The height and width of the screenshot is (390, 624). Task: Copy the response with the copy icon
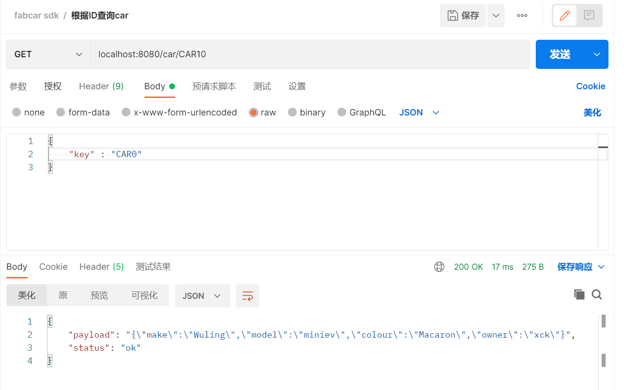click(x=579, y=294)
